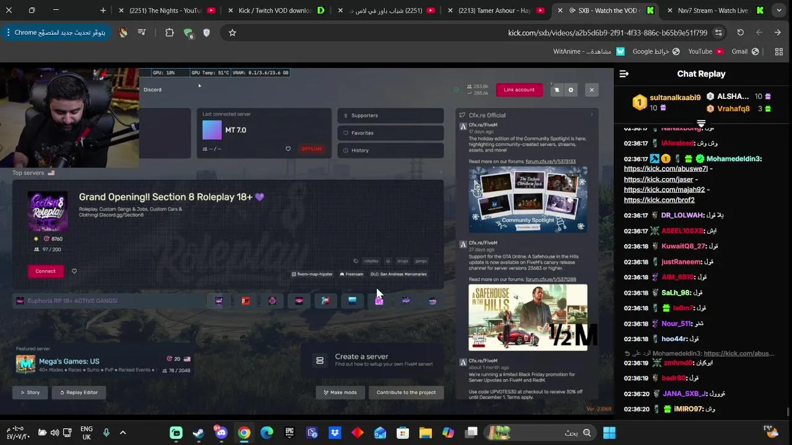
Task: Open Steam from the taskbar
Action: (199, 433)
